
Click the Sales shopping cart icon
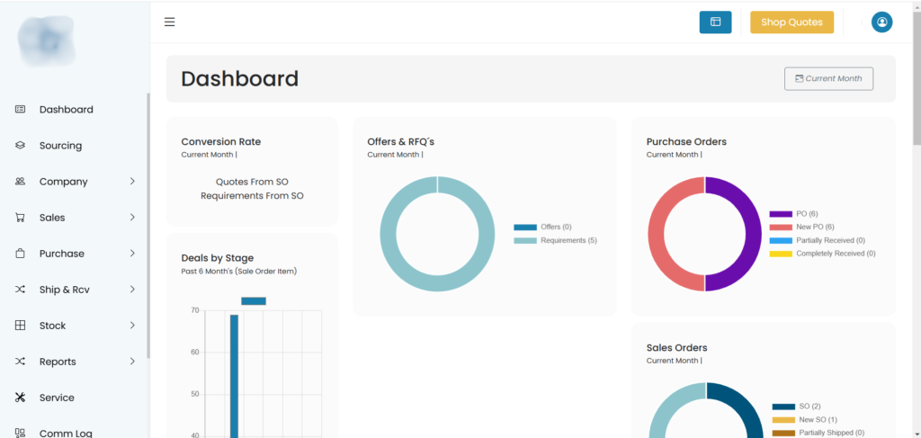point(20,218)
